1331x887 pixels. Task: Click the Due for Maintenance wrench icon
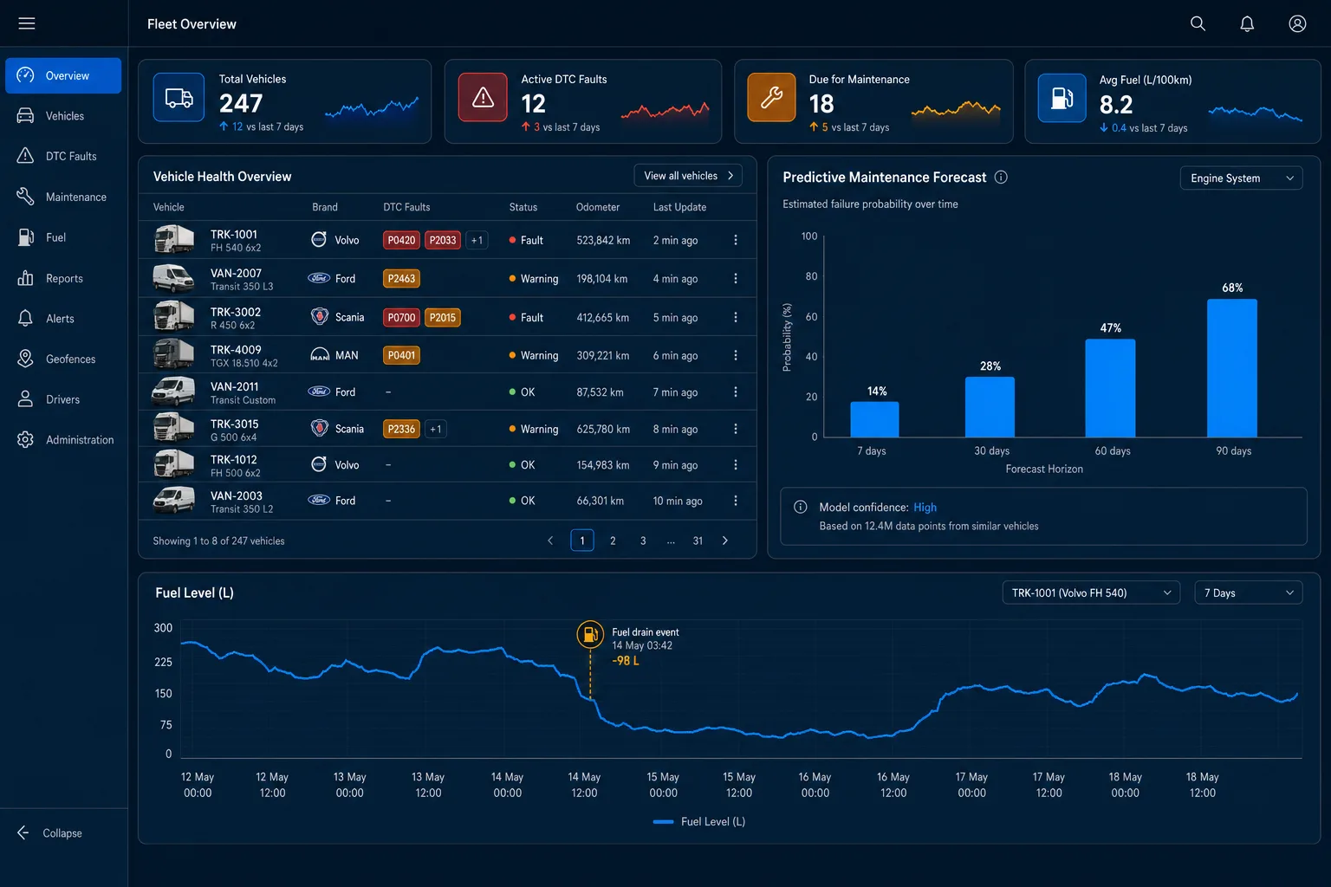tap(771, 98)
